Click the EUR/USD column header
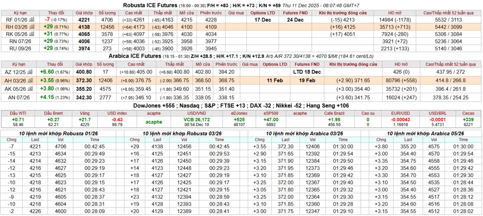The width and height of the screenshot is (483, 216). click(x=400, y=113)
